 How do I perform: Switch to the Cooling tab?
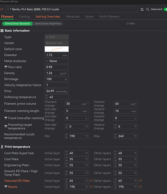point(24,17)
